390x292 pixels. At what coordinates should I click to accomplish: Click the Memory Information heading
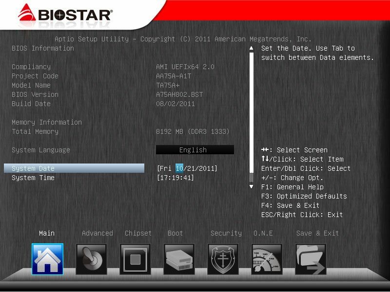[x=47, y=122]
